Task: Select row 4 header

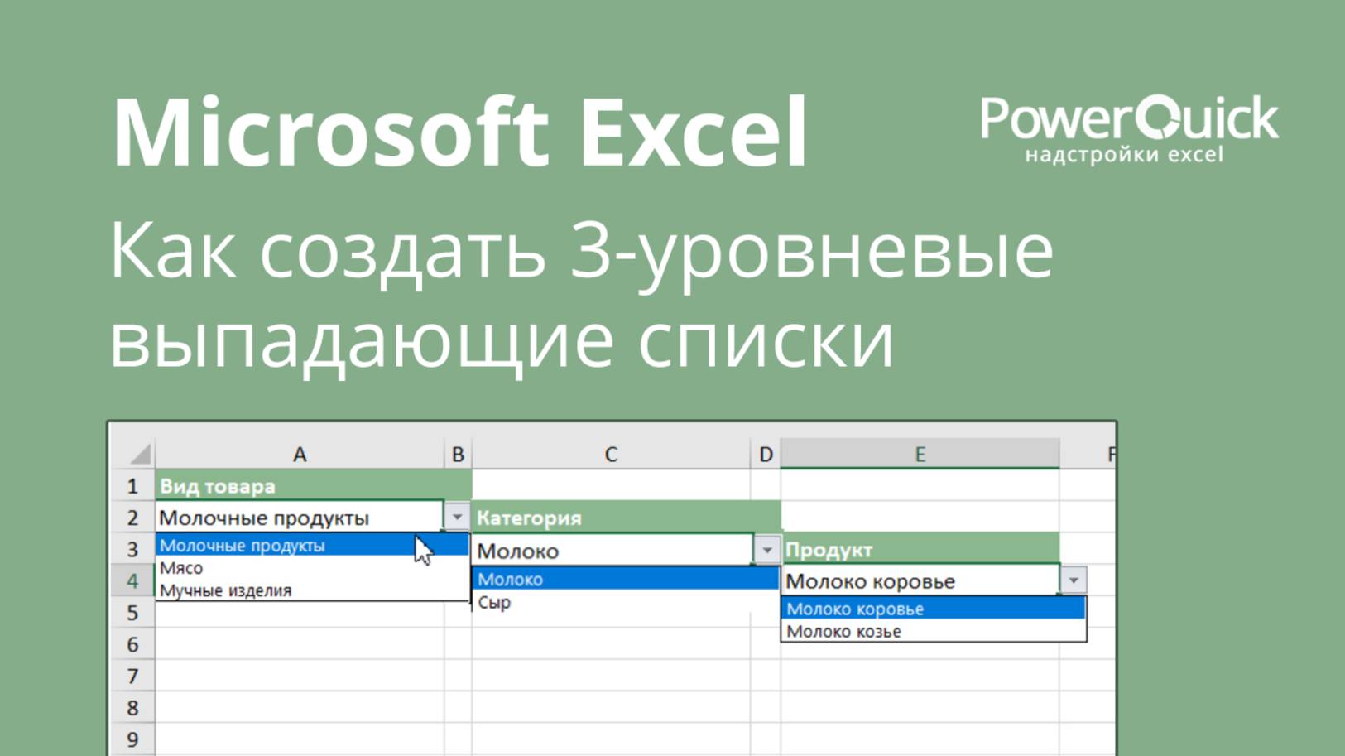Action: 132,580
